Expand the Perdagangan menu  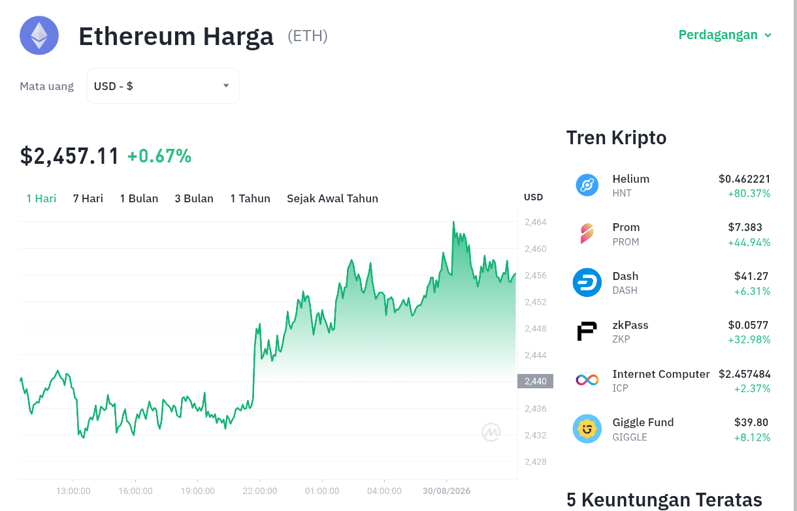725,35
